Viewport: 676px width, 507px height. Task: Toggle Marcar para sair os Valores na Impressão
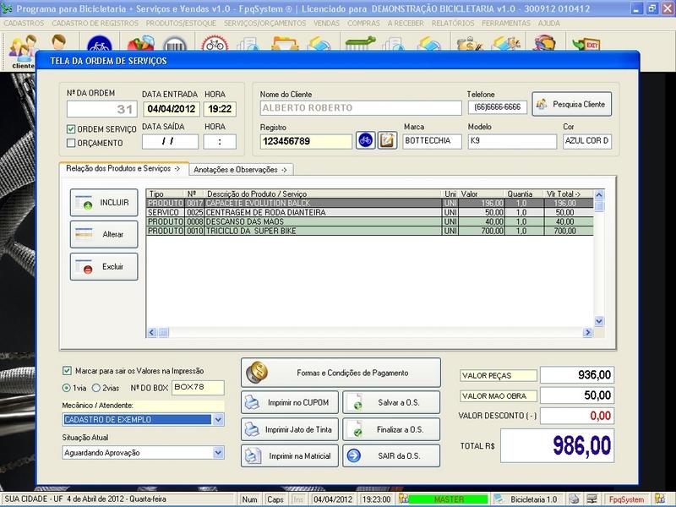[68, 370]
